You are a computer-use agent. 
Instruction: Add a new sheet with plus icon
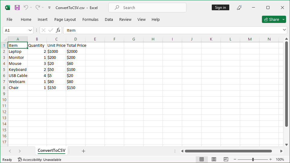click(x=83, y=151)
